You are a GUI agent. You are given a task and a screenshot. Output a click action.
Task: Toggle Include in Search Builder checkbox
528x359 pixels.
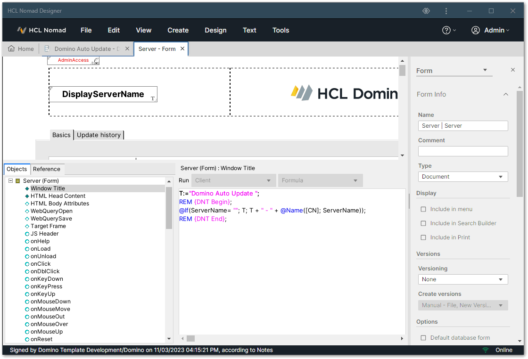pyautogui.click(x=423, y=223)
